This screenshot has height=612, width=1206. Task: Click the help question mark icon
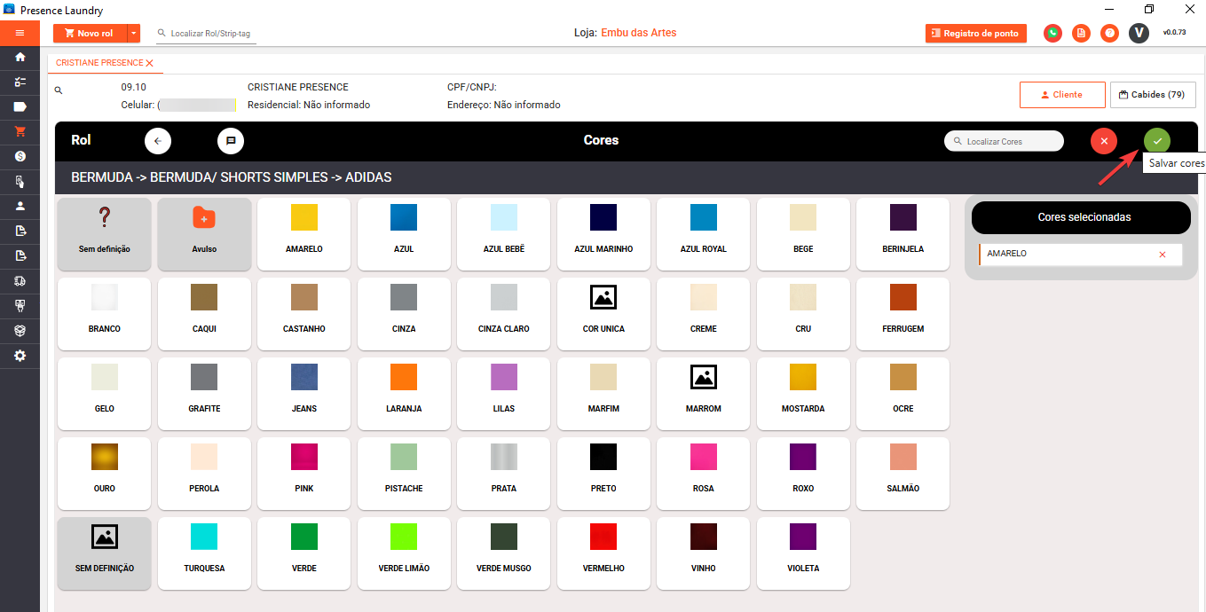pos(1109,34)
